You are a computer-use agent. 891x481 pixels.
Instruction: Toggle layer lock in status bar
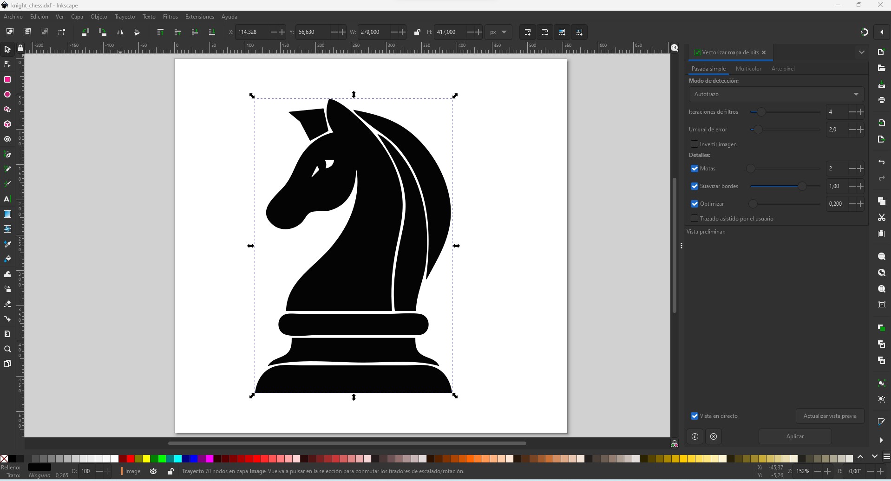tap(170, 471)
